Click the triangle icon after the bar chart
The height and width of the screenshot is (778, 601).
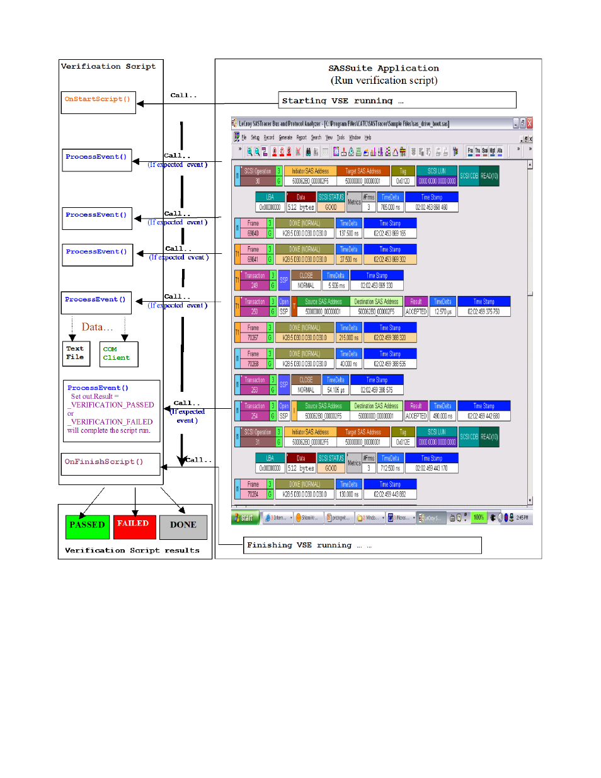395,151
